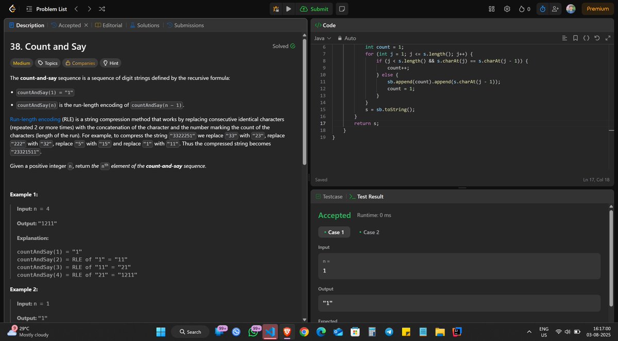Open Microsoft Edge from the taskbar

320,332
